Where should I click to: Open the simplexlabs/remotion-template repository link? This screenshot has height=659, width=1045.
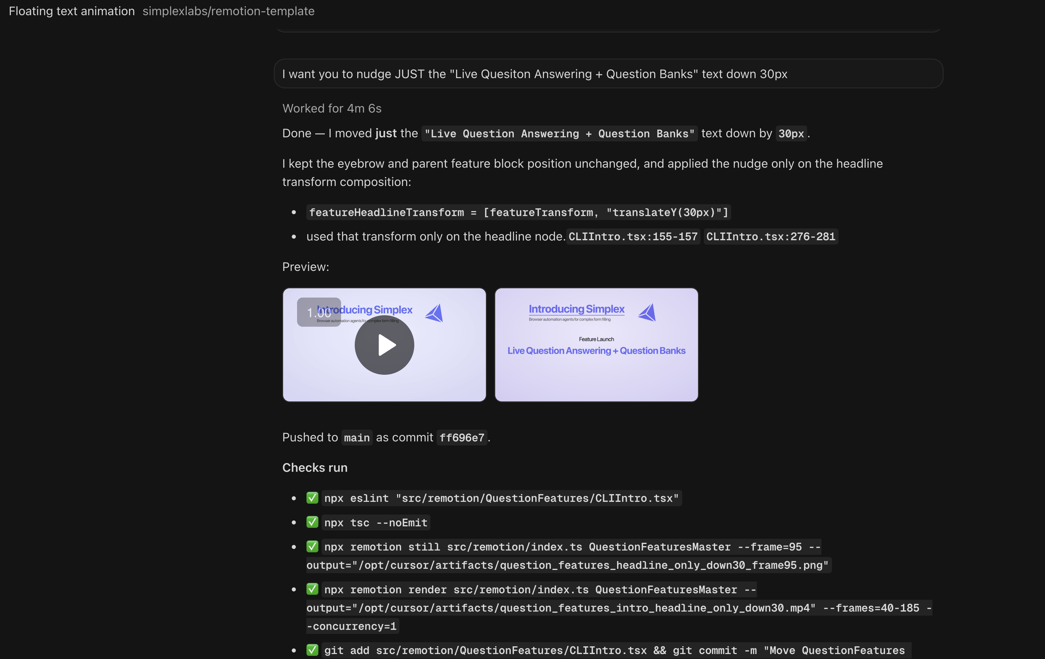[x=228, y=11]
